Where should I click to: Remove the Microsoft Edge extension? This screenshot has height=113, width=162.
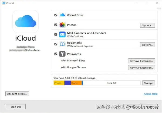point(141,61)
